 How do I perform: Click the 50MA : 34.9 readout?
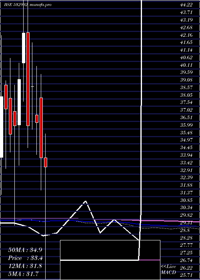click(x=25, y=250)
